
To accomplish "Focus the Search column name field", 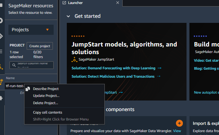I will [31, 65].
